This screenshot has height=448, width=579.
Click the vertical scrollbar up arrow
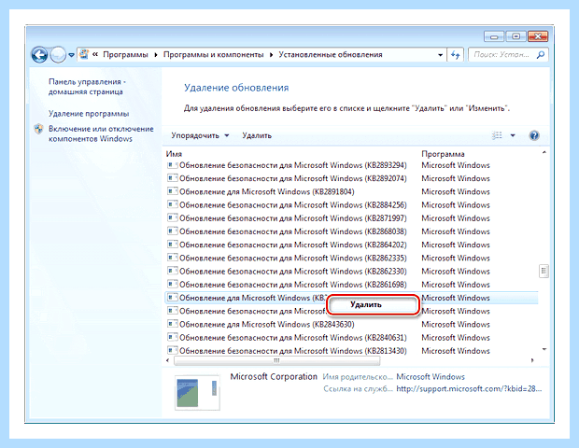pos(544,152)
